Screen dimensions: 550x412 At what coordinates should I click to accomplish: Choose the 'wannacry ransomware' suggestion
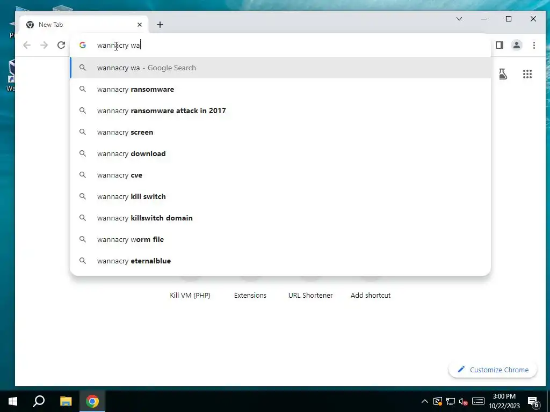click(x=280, y=90)
